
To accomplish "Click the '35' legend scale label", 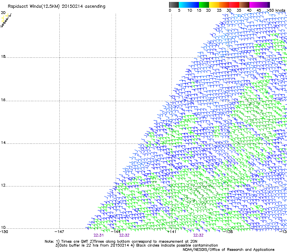I will click(x=239, y=10).
